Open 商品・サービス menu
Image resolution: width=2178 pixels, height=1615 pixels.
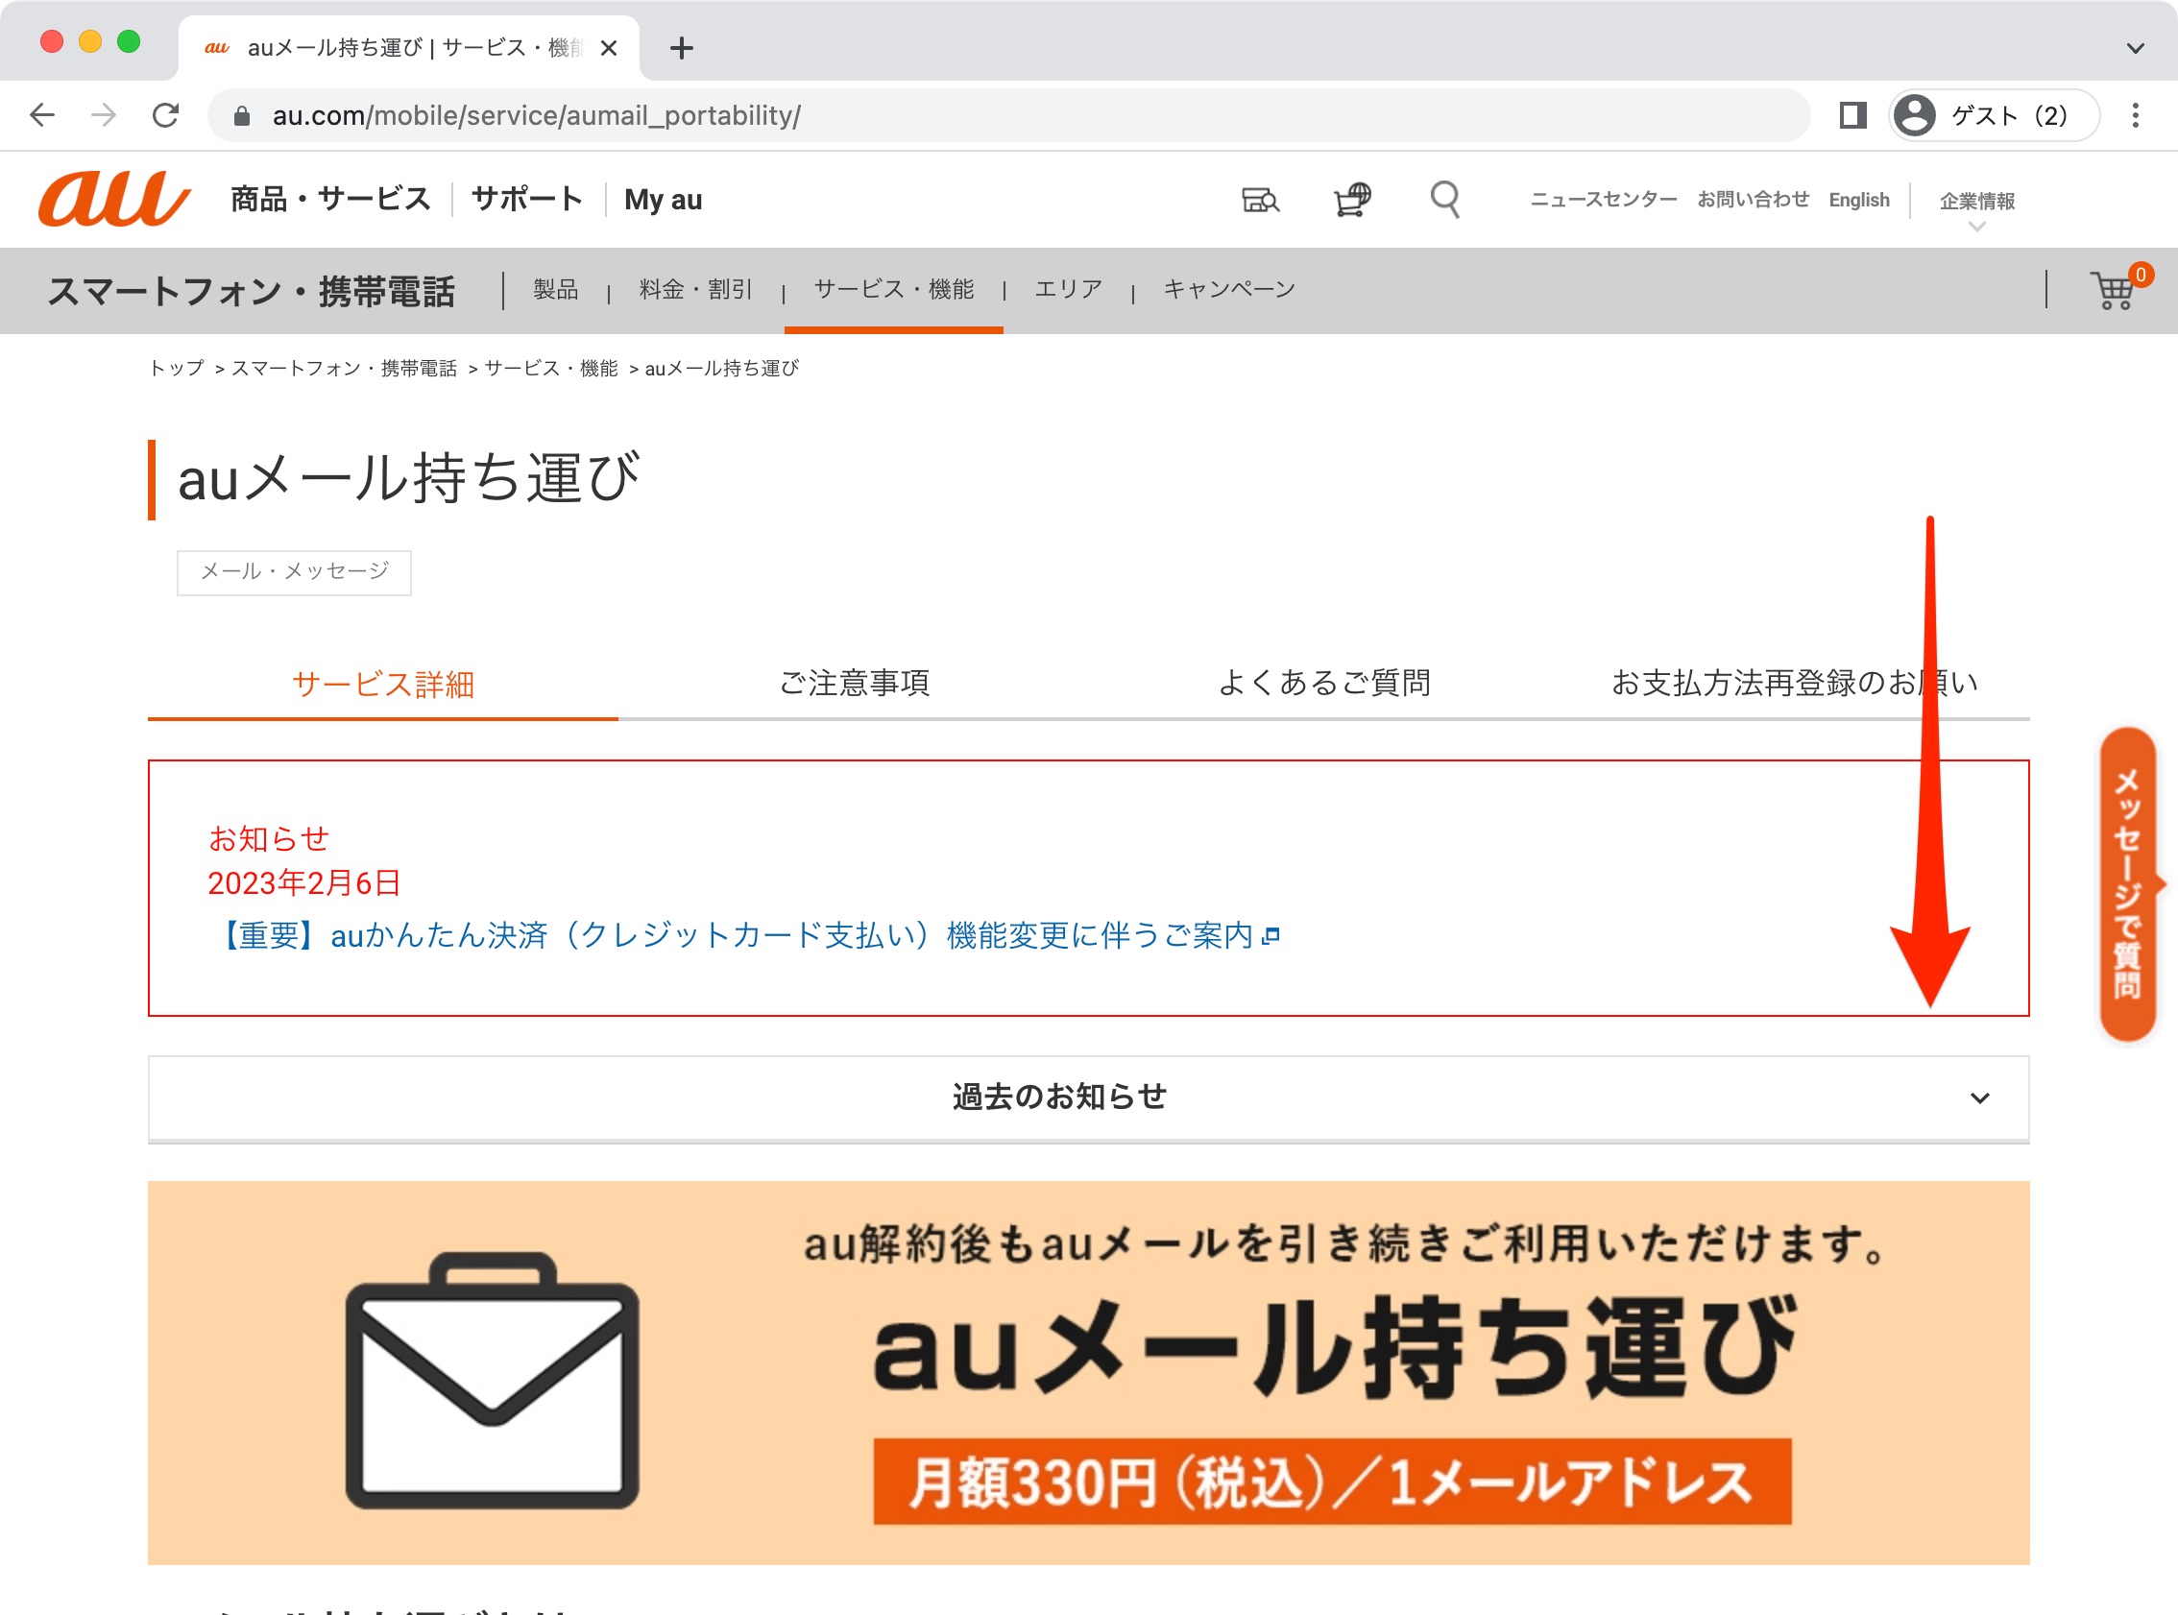(x=330, y=200)
